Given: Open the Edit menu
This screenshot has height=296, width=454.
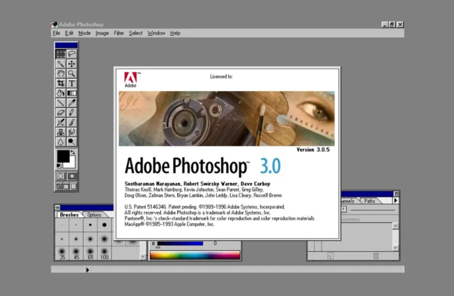Looking at the screenshot, I should (x=69, y=33).
